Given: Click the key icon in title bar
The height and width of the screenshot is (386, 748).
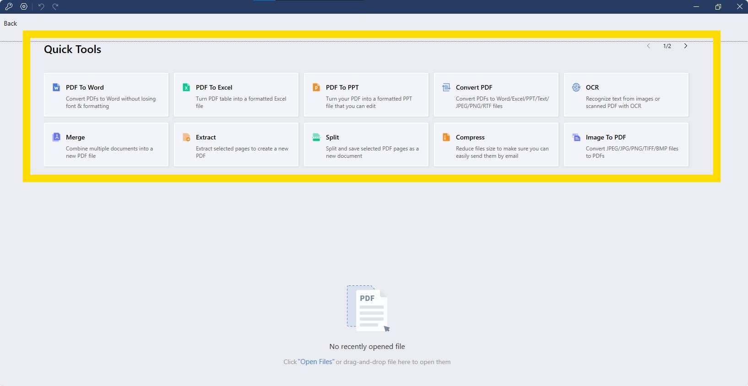Looking at the screenshot, I should pyautogui.click(x=9, y=6).
